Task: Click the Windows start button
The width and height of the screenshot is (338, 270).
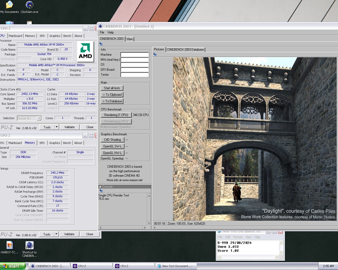Action: (x=12, y=266)
